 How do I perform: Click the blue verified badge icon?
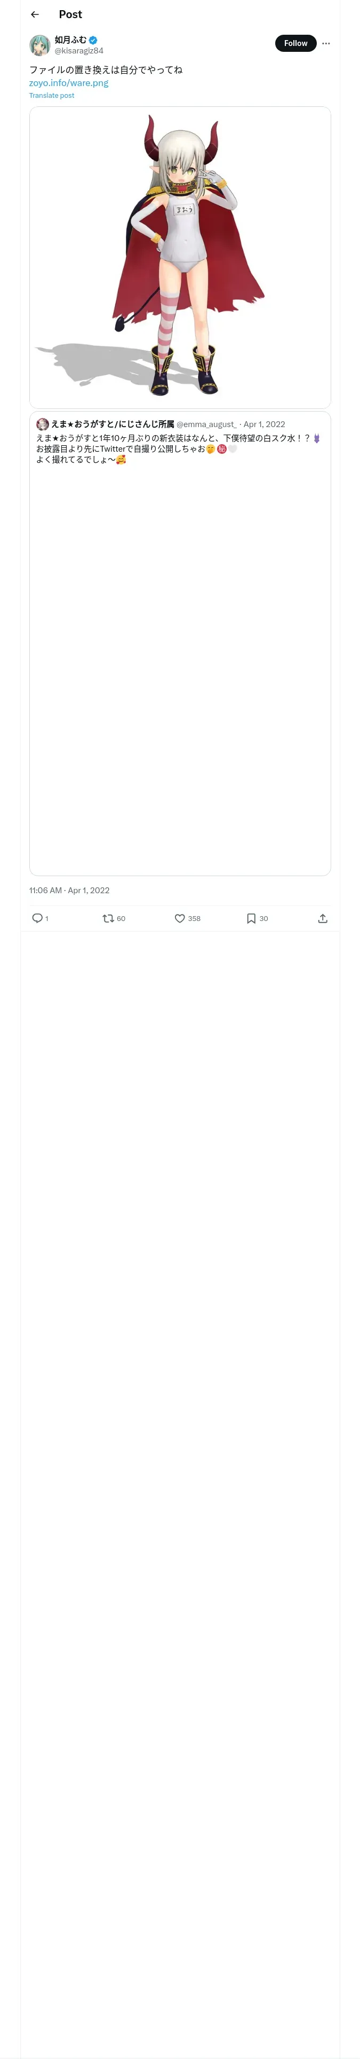click(x=93, y=40)
